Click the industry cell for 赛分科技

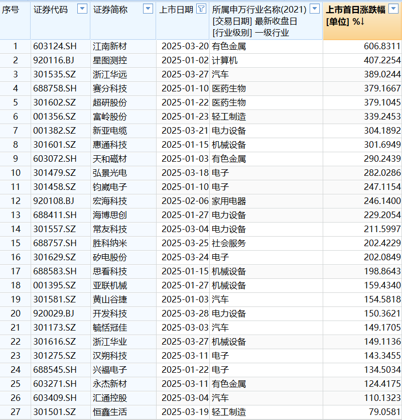229,88
